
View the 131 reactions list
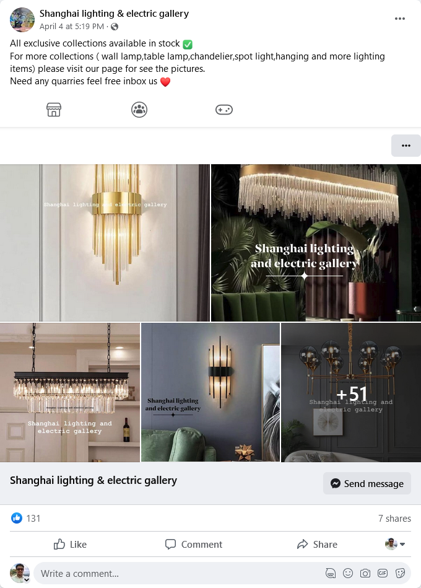[x=25, y=518]
